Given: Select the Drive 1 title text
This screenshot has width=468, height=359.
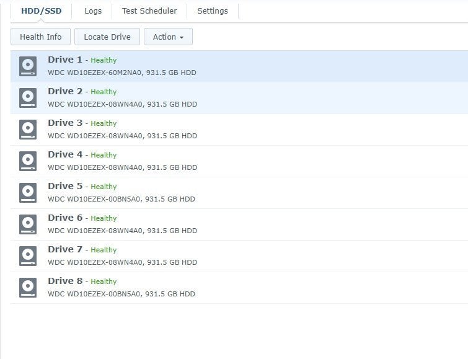Looking at the screenshot, I should coord(65,60).
